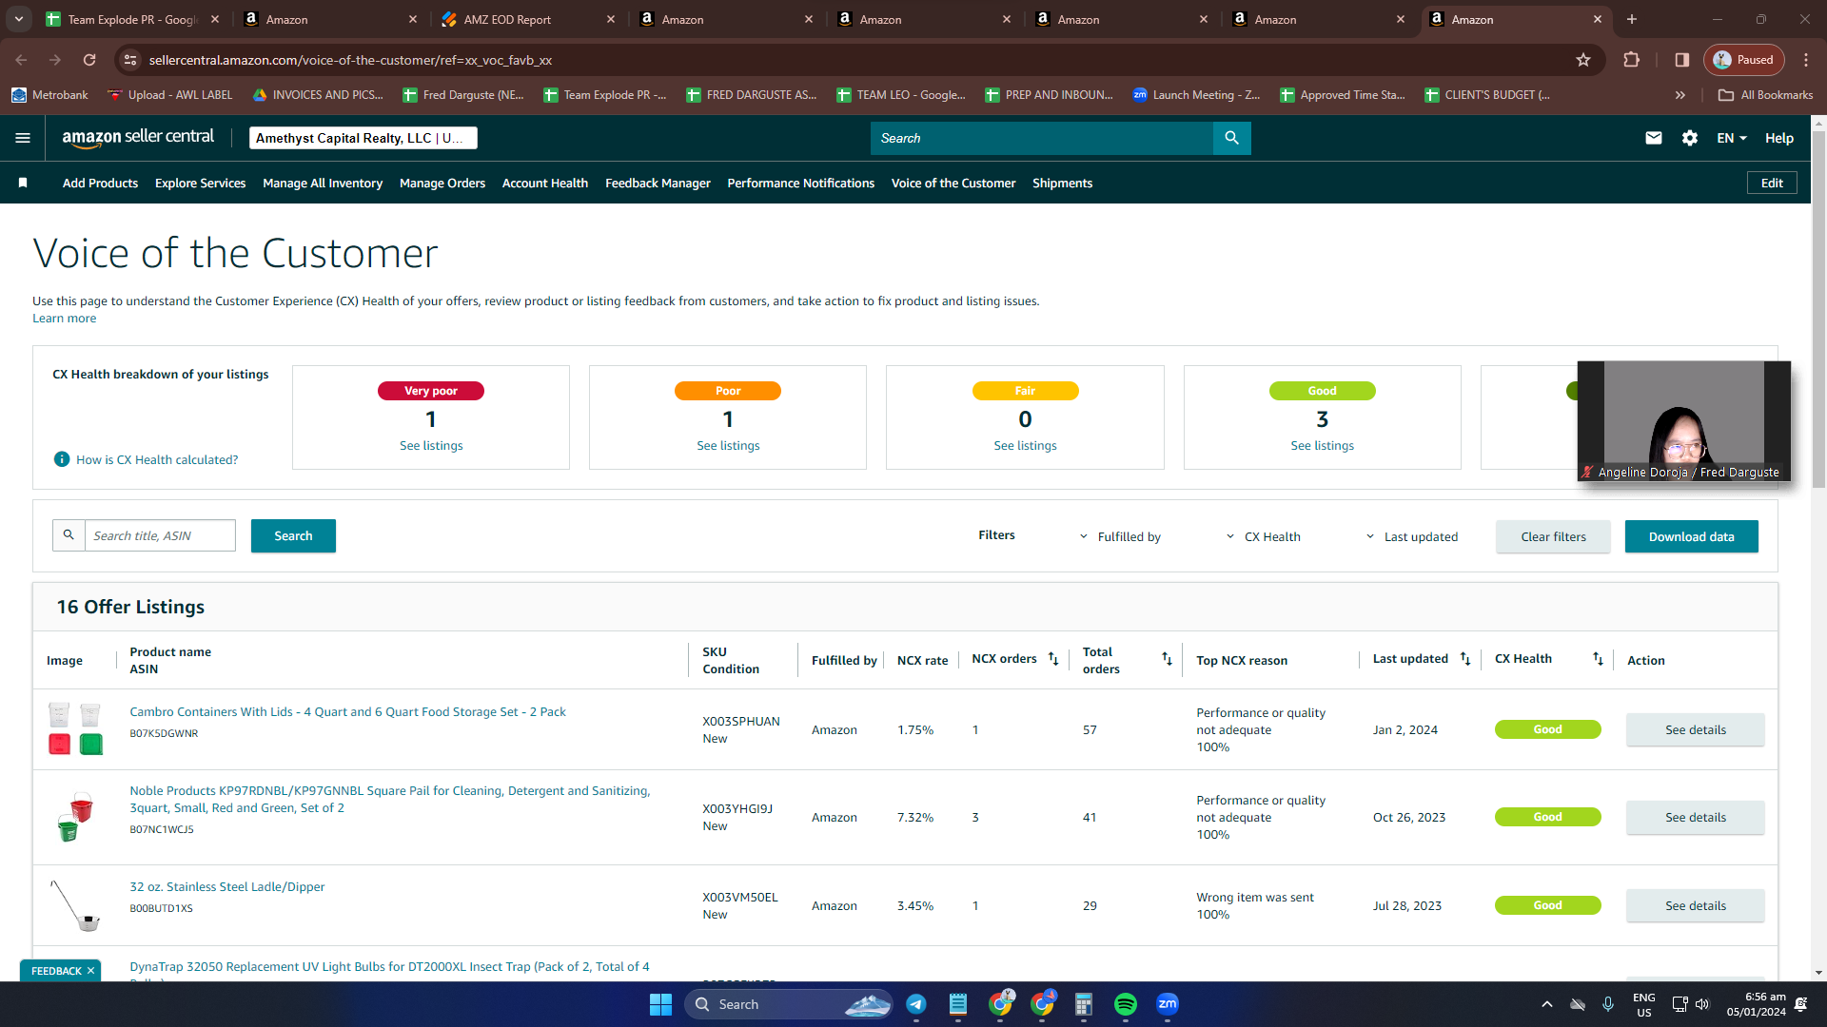Viewport: 1827px width, 1027px height.
Task: Click the Fair yellow badge
Action: (x=1025, y=391)
